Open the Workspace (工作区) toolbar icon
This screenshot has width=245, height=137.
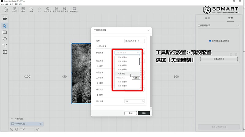14,9
